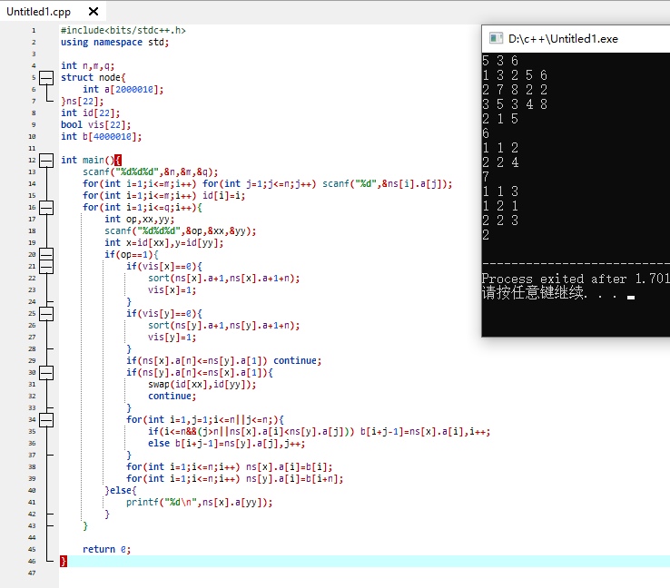Image resolution: width=670 pixels, height=588 pixels.
Task: Click the console window icon of Untitled1.exe
Action: tap(496, 38)
